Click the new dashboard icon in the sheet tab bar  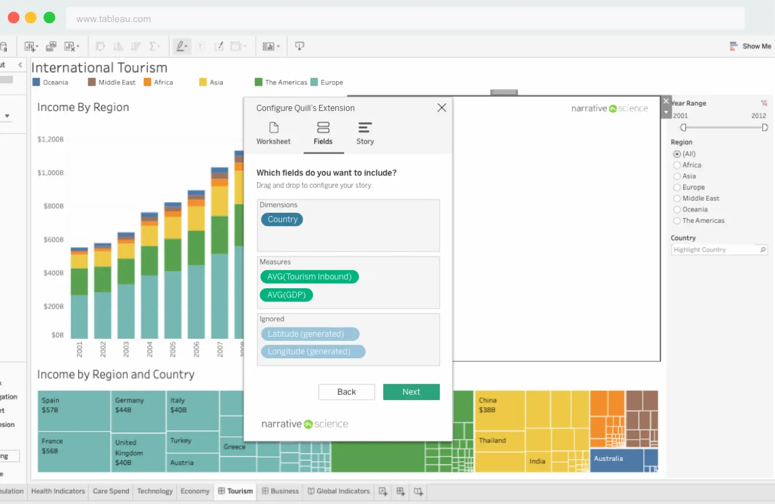[401, 491]
